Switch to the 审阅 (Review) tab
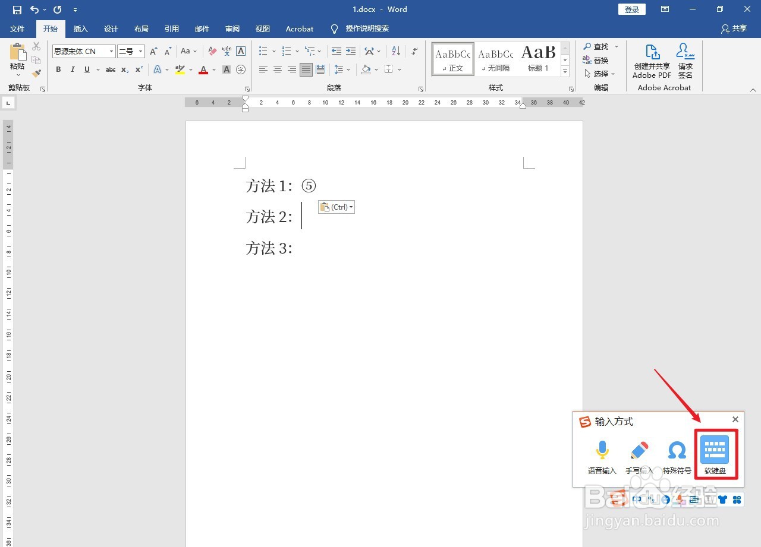 (232, 29)
